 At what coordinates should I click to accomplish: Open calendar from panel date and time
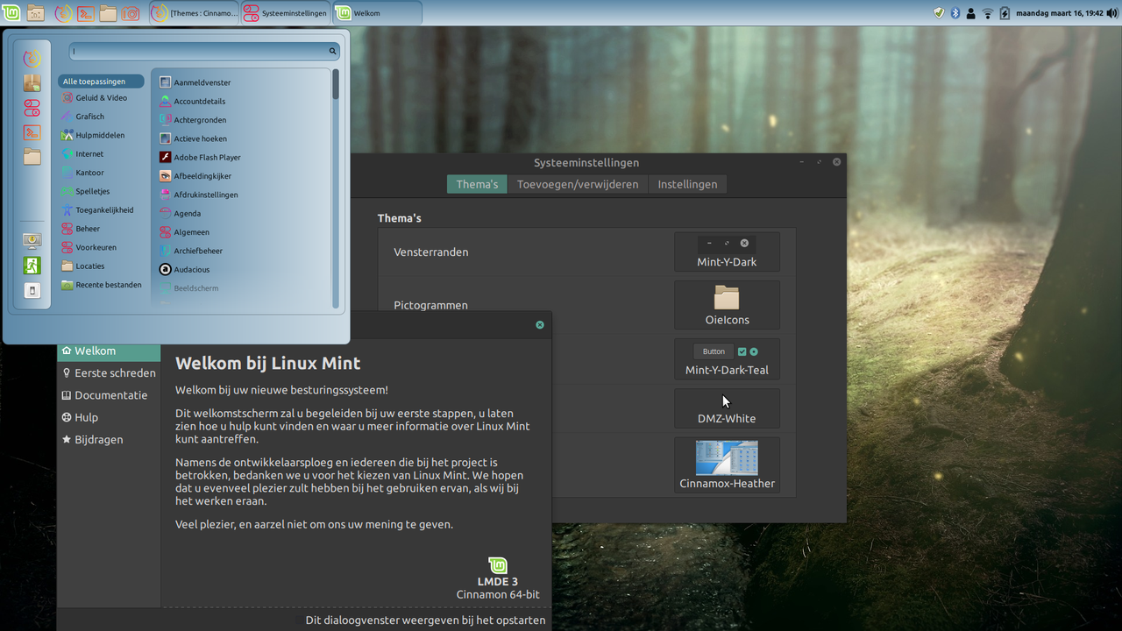coord(1059,13)
